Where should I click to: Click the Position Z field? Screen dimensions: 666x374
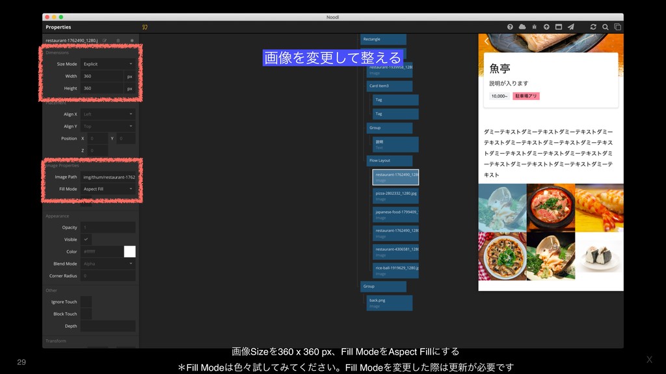tap(98, 151)
